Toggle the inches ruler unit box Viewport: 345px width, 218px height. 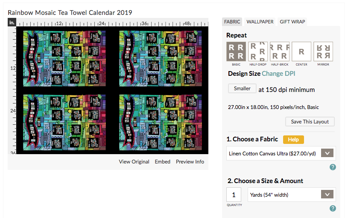pos(12,23)
